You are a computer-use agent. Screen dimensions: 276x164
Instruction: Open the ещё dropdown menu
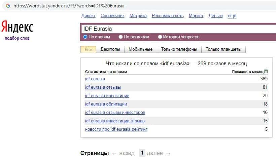pos(232,16)
